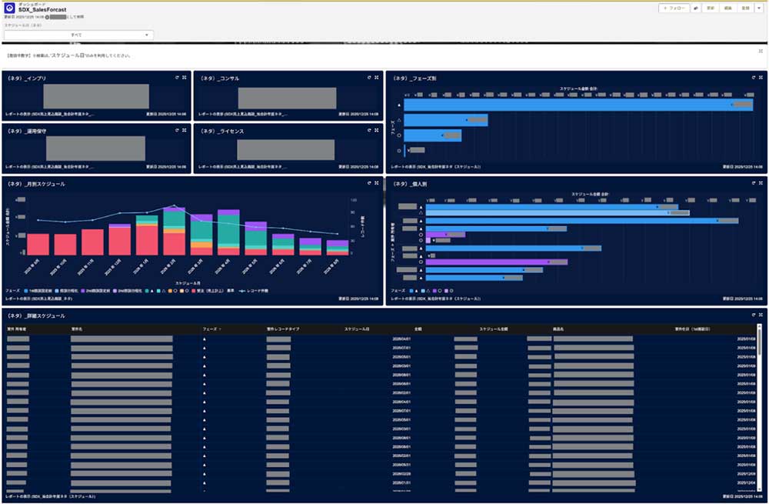Image resolution: width=769 pixels, height=504 pixels.
Task: Refresh the (ネタ)_運用保守 widget
Action: [x=175, y=131]
